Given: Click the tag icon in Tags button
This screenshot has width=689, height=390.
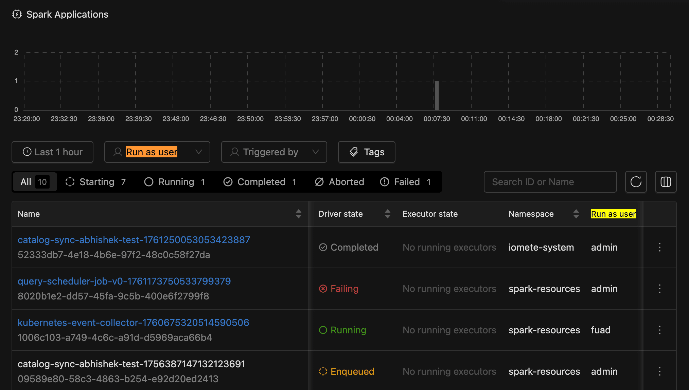Looking at the screenshot, I should point(354,152).
